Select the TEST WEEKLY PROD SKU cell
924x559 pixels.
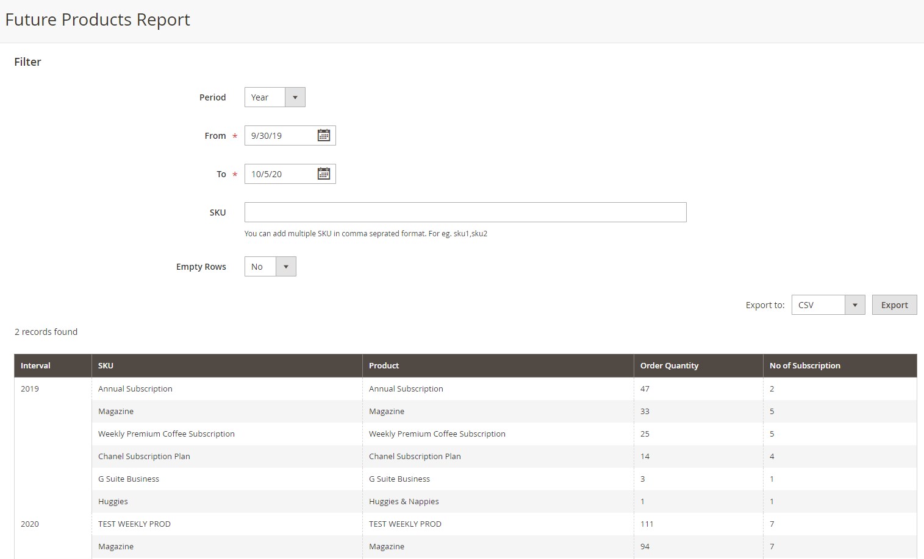pyautogui.click(x=134, y=524)
